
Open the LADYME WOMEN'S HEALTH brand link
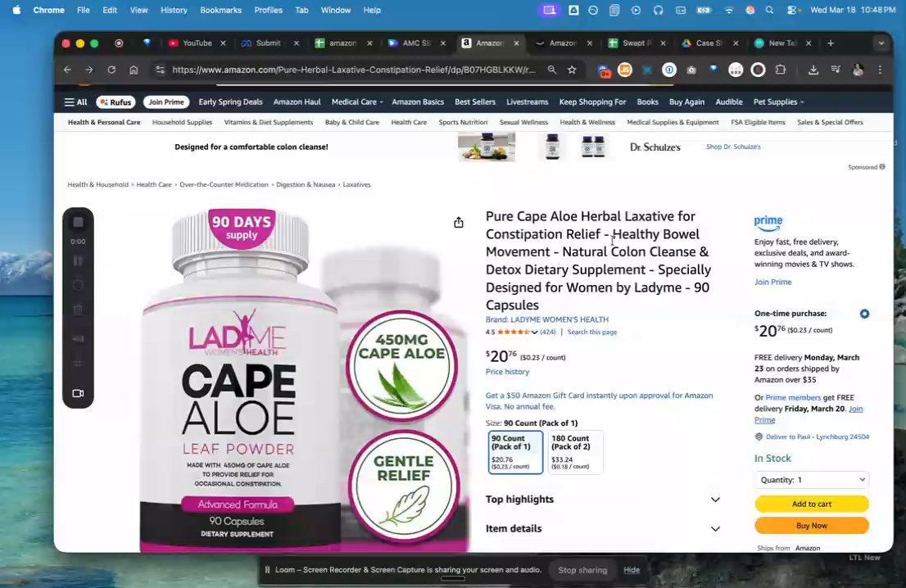[x=546, y=319]
